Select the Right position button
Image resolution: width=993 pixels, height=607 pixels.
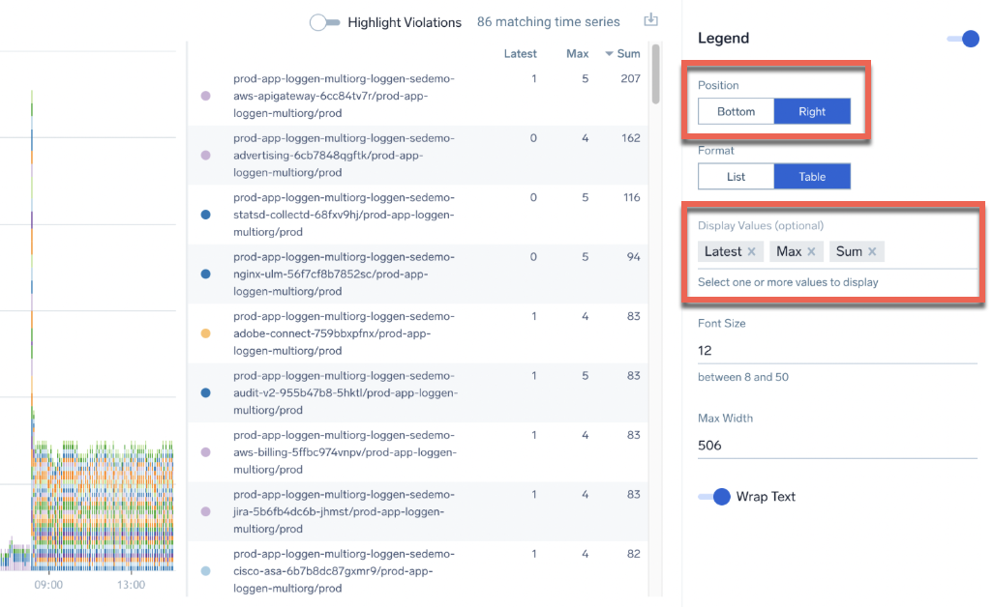(x=812, y=111)
